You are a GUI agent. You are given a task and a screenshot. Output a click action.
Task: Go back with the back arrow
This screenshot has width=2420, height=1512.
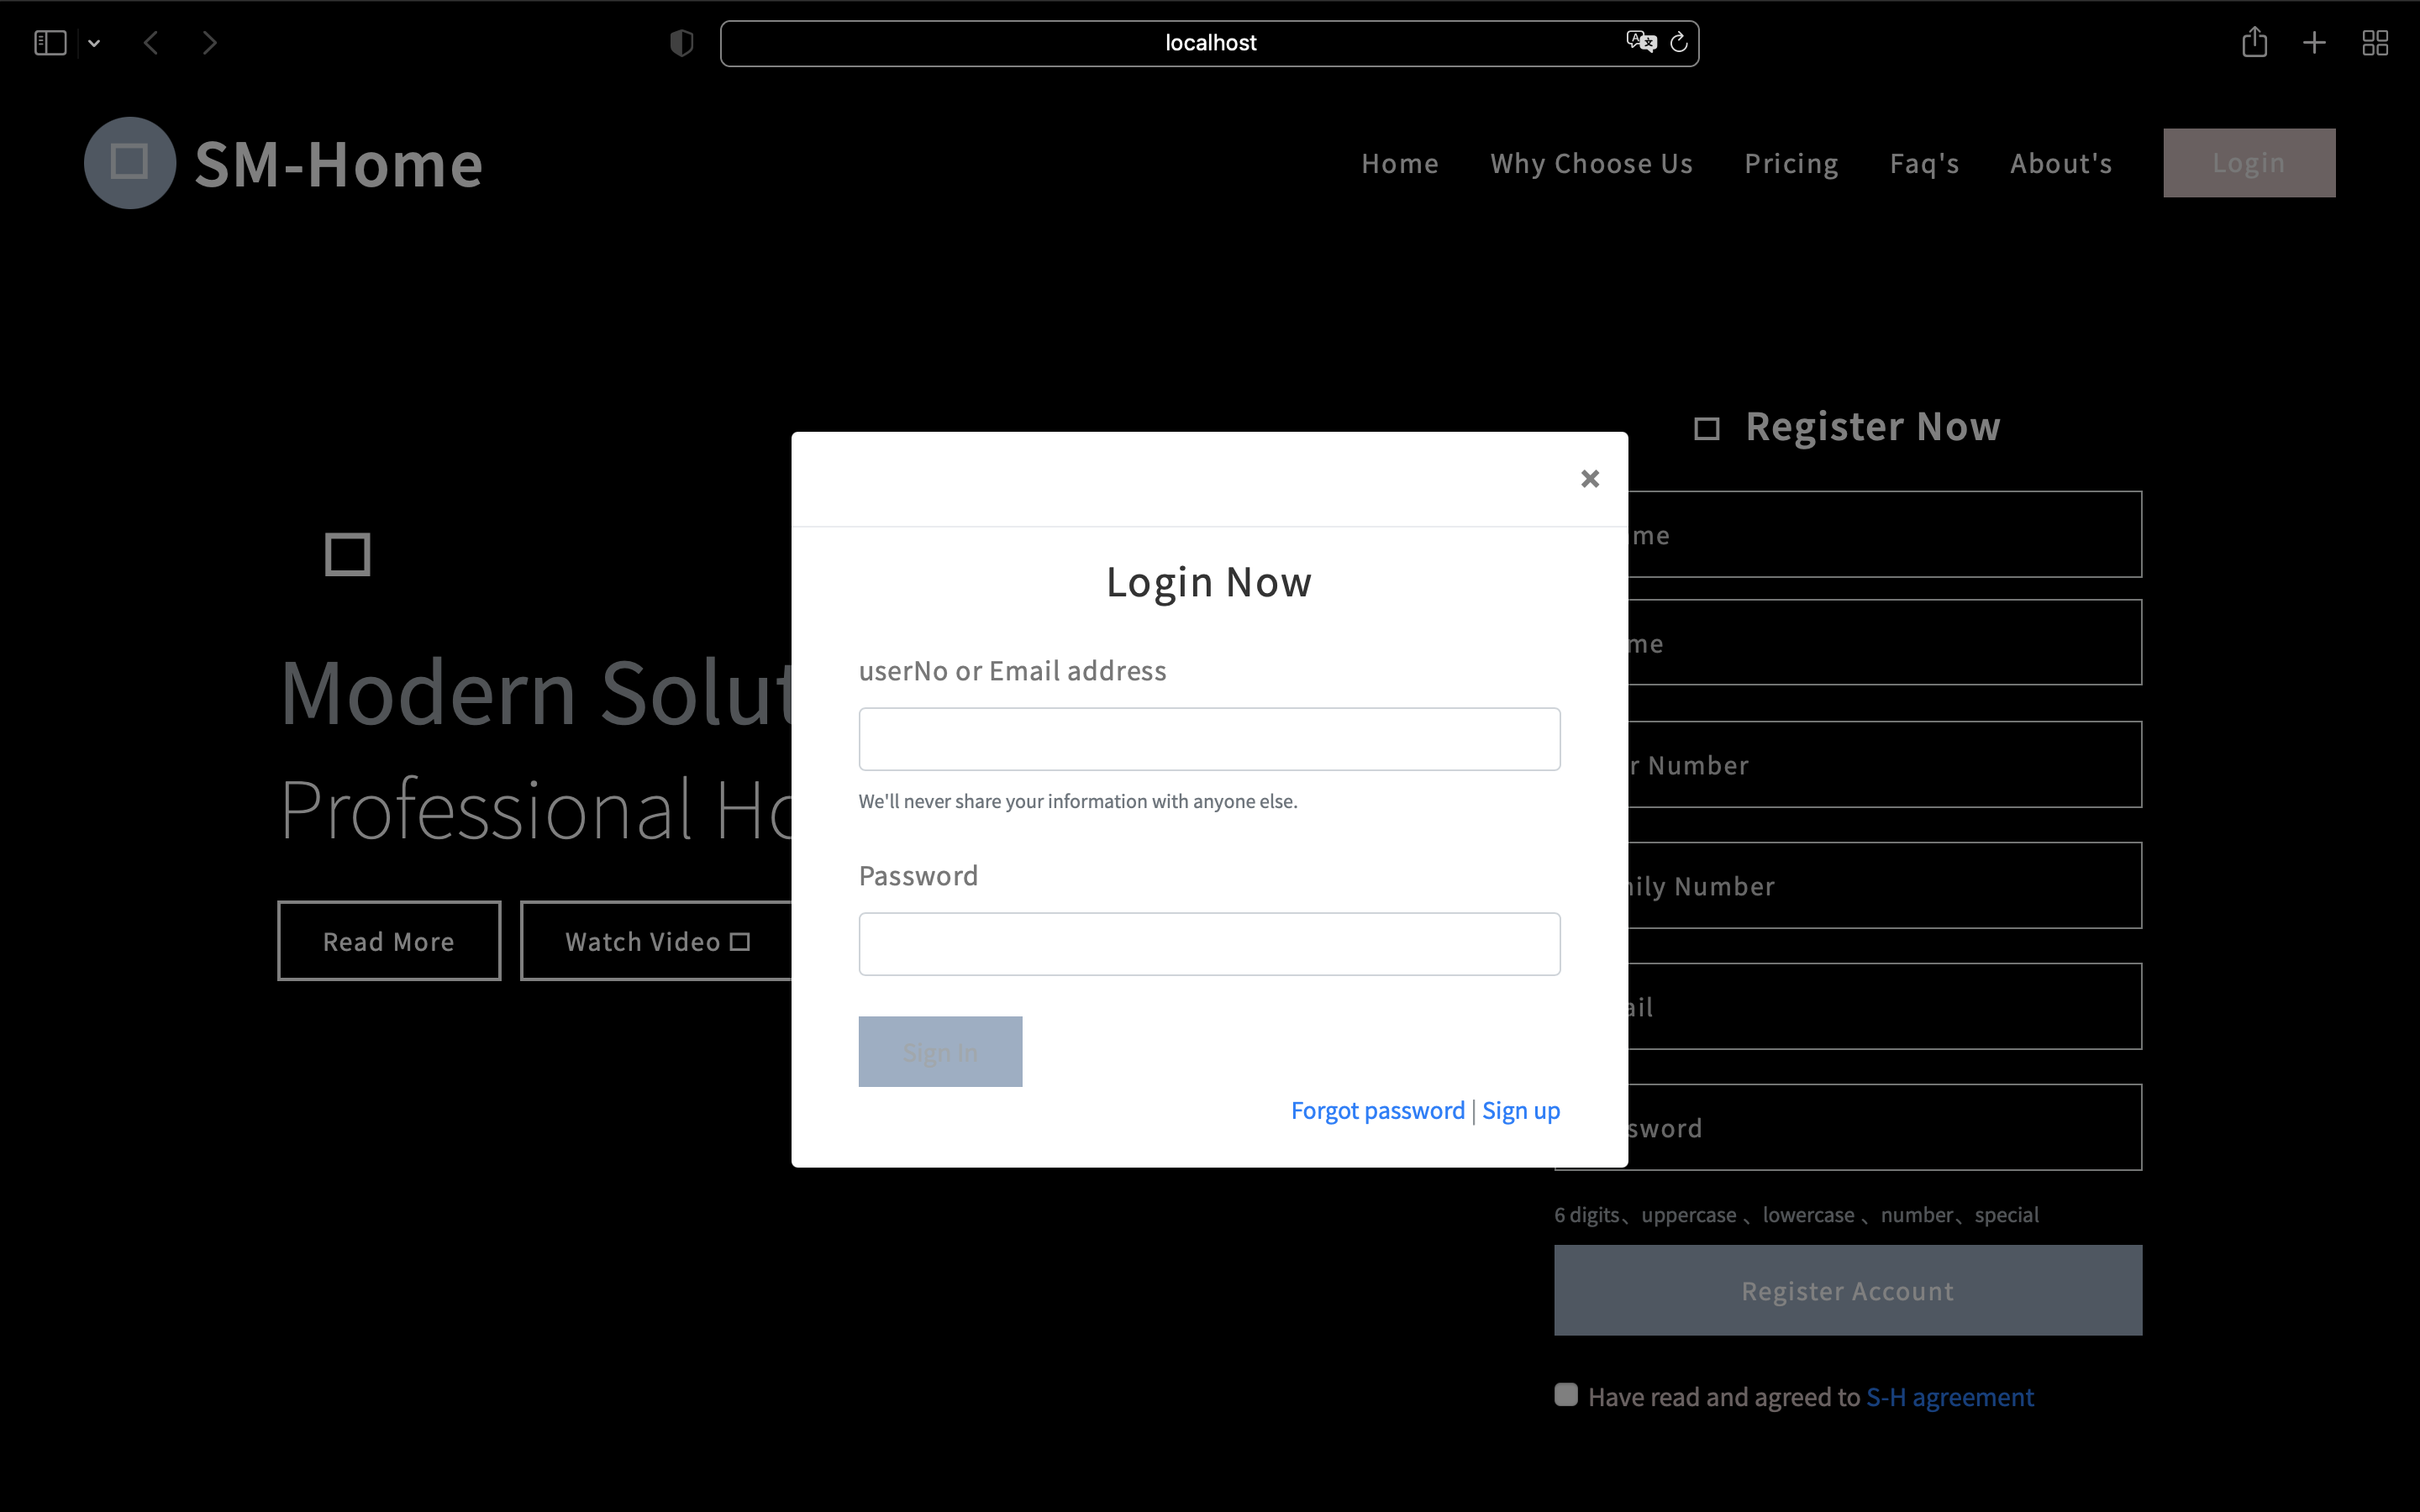(x=151, y=43)
